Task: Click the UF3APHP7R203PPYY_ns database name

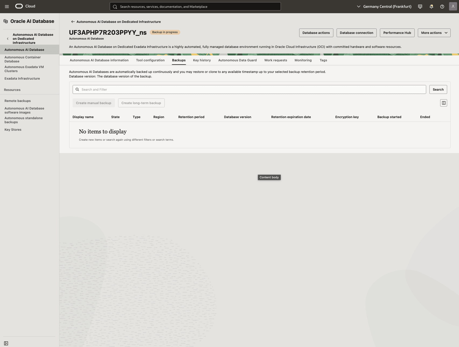Action: (108, 33)
